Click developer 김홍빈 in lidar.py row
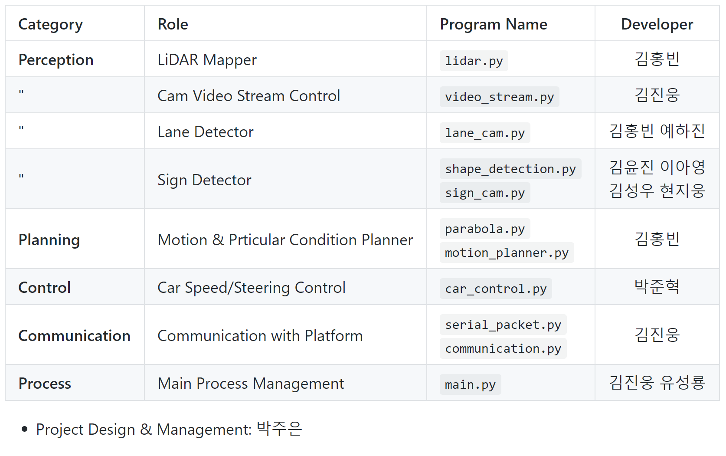This screenshot has width=726, height=456. tap(657, 59)
